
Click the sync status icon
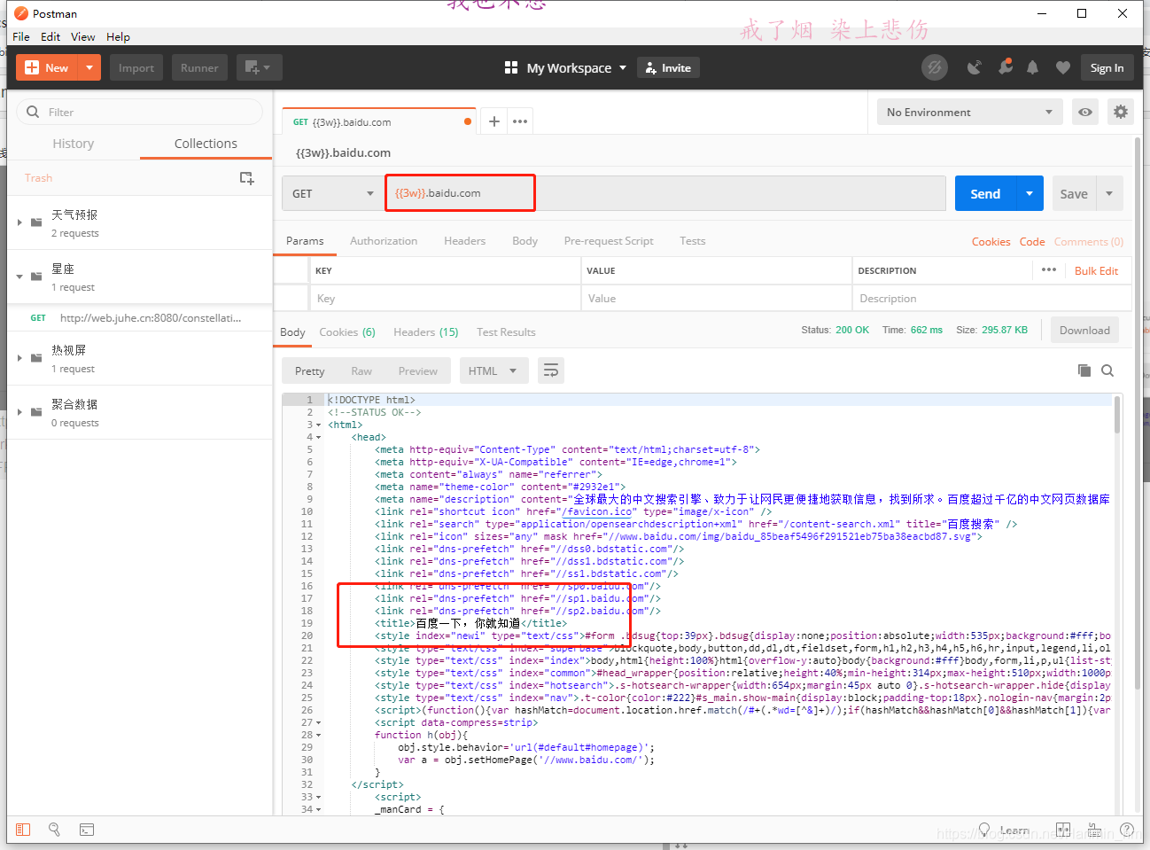pos(934,67)
